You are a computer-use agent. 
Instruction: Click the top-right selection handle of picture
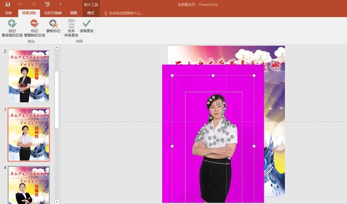pos(254,76)
